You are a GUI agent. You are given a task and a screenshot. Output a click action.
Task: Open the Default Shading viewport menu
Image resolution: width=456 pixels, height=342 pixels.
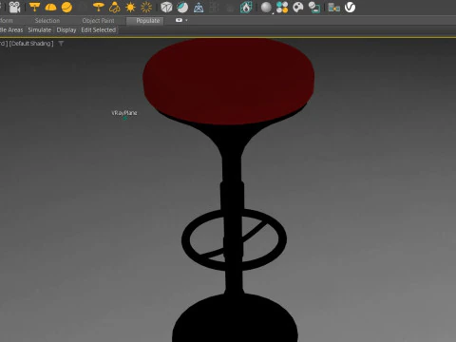[x=31, y=44]
